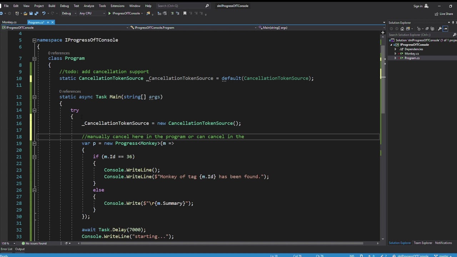Switch to the Monkey.cs editor tab
This screenshot has width=457, height=257.
[9, 22]
